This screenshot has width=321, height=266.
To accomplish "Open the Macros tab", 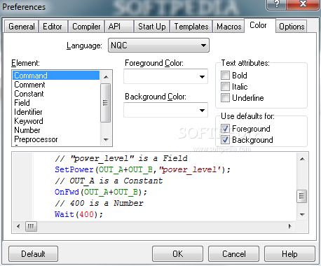I will (x=228, y=27).
